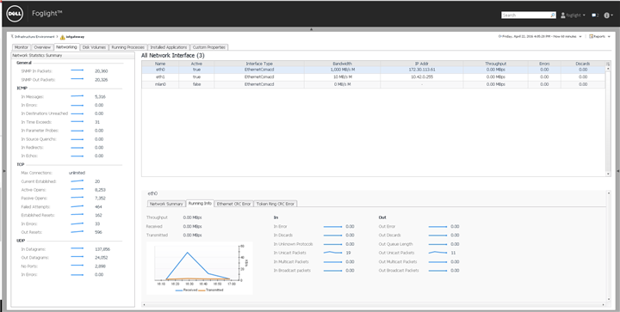
Task: Click the IP address 10.42.0.255
Action: click(x=422, y=76)
